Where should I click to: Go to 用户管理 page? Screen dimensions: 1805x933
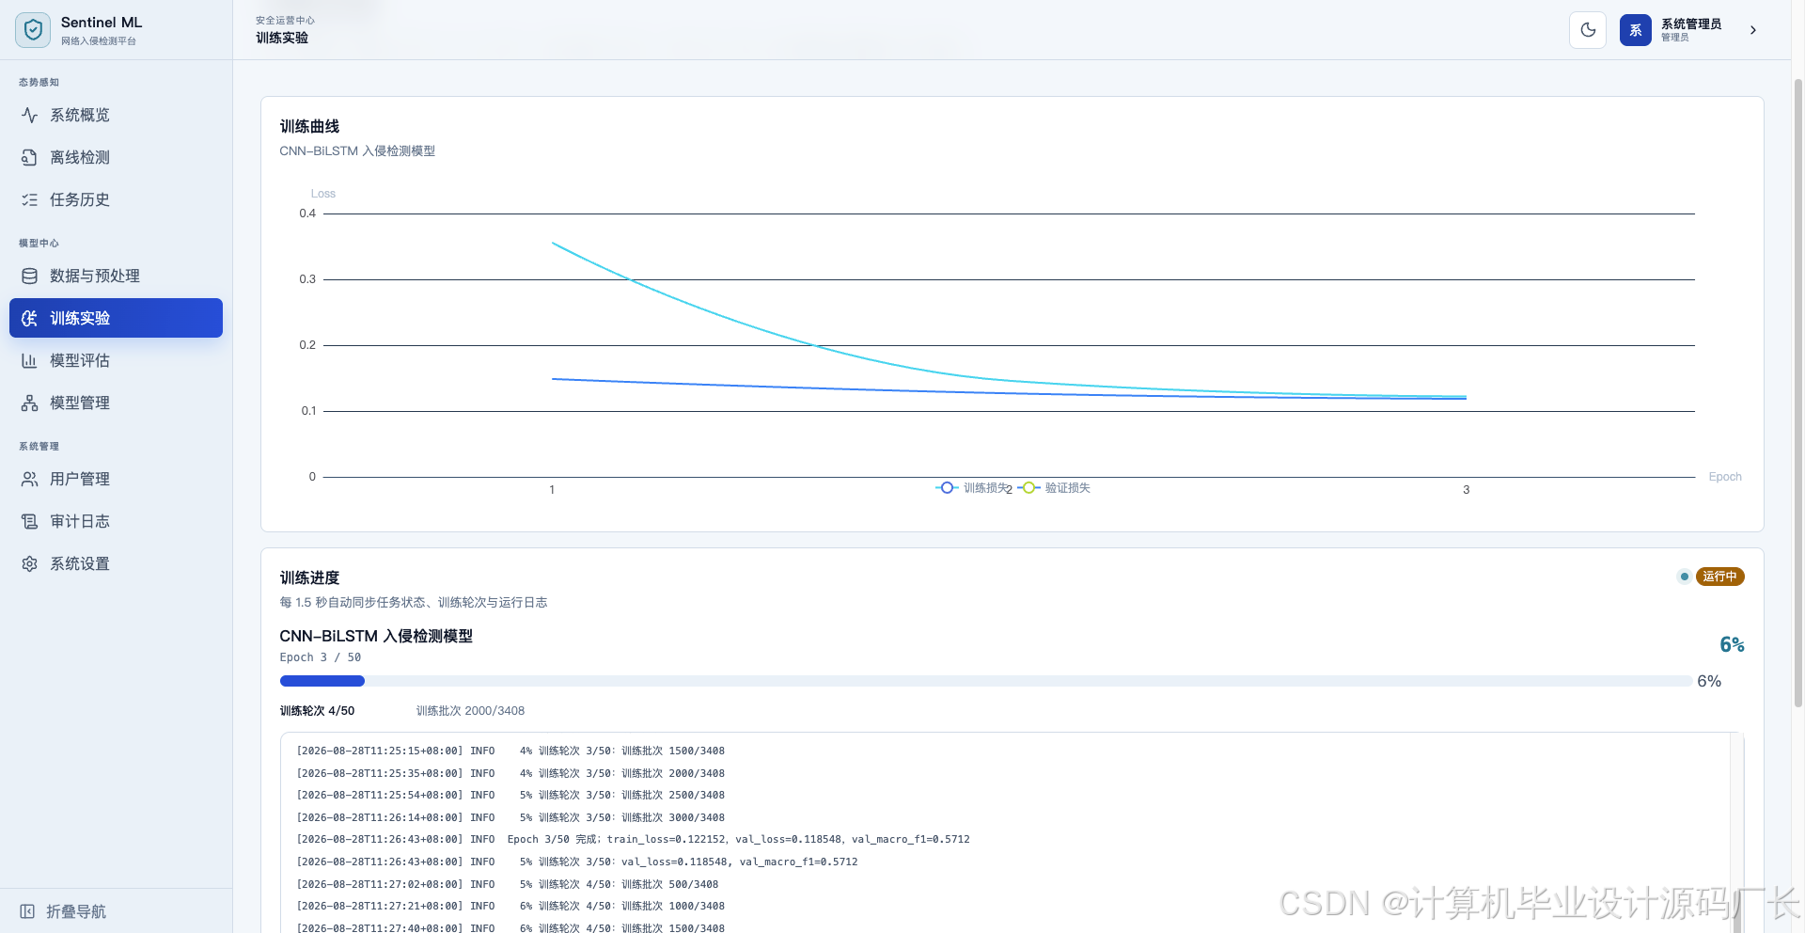click(x=116, y=479)
